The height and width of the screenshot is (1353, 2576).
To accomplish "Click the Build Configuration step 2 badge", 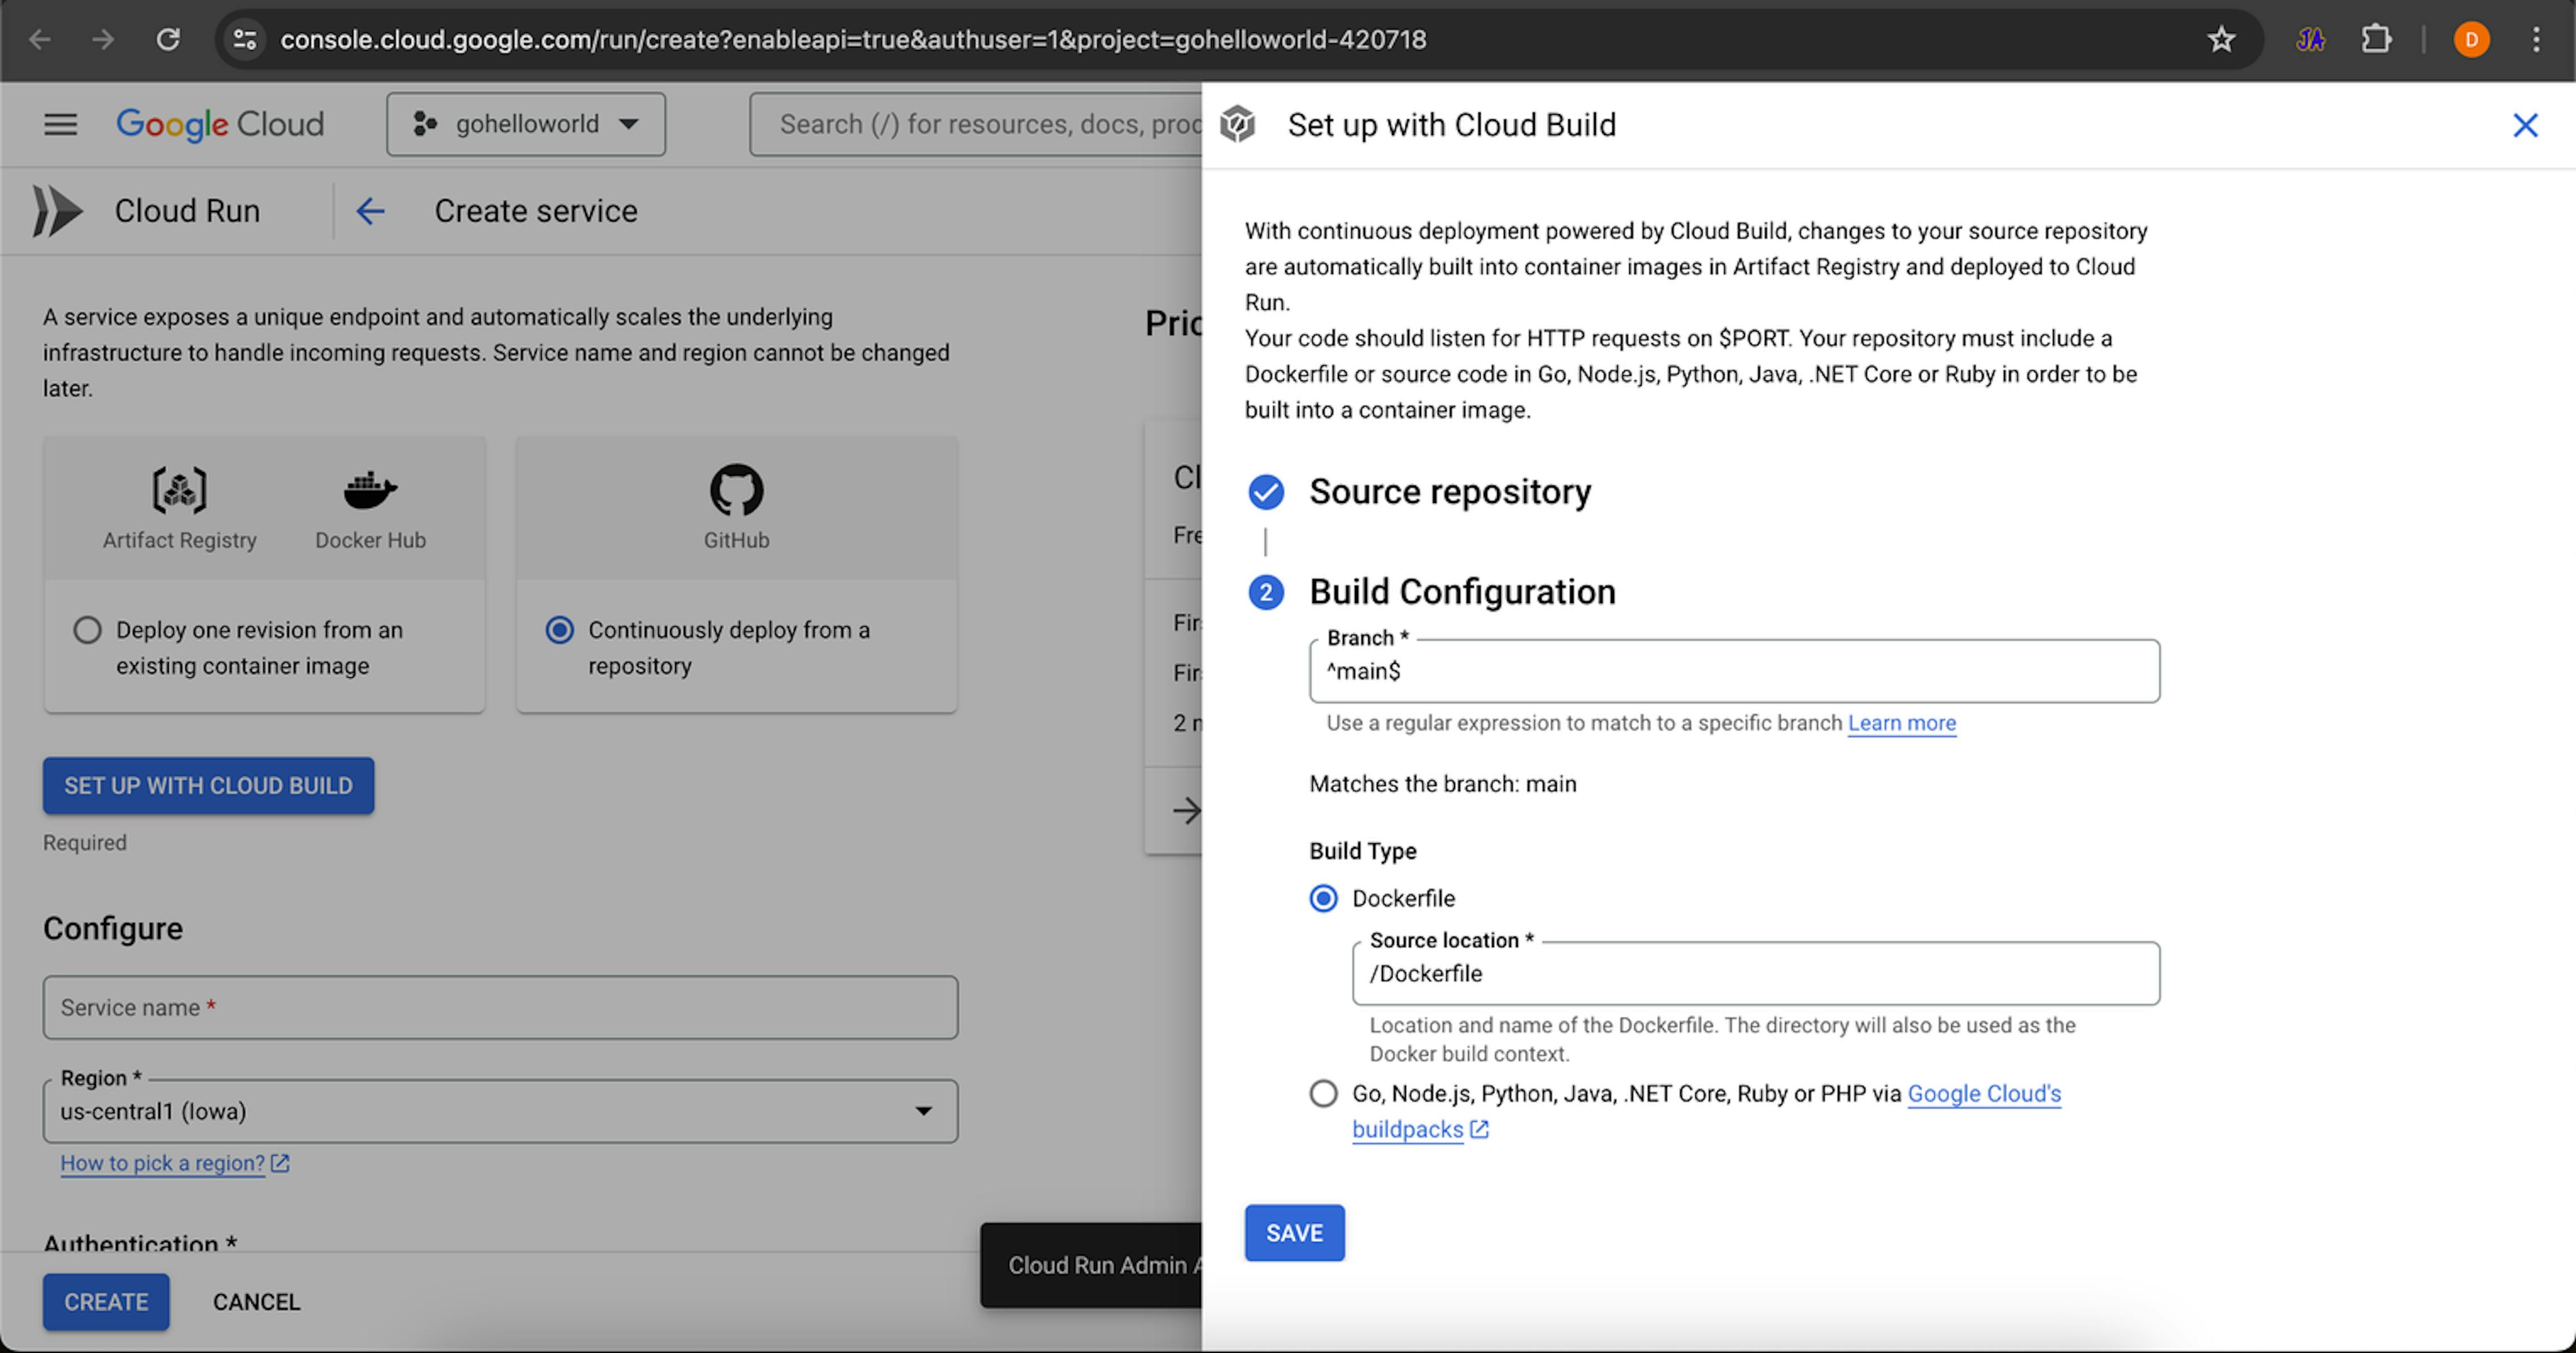I will pyautogui.click(x=1266, y=592).
